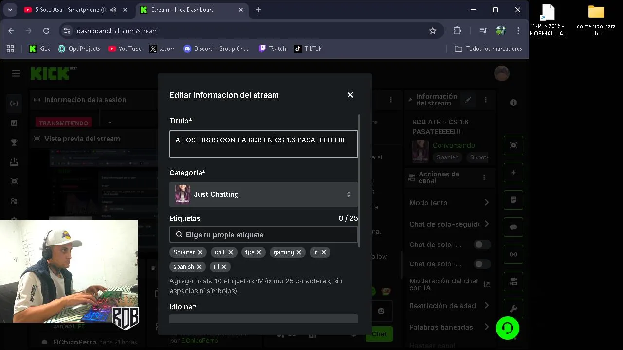This screenshot has width=623, height=350.
Task: Open the Chrome three-dot menu
Action: tap(518, 31)
